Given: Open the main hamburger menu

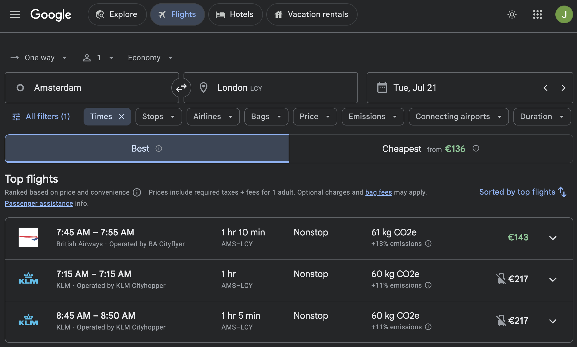Looking at the screenshot, I should point(15,14).
